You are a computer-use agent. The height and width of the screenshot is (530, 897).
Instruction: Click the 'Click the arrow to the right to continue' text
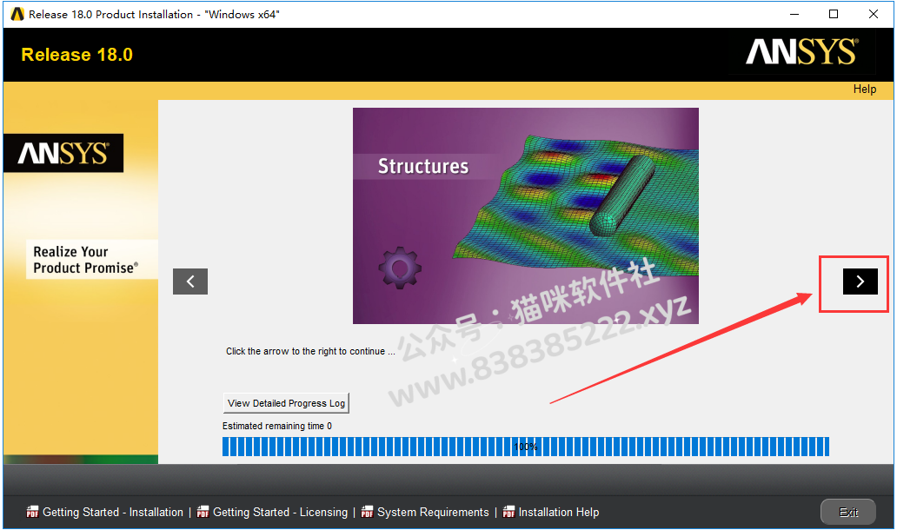[x=310, y=351]
